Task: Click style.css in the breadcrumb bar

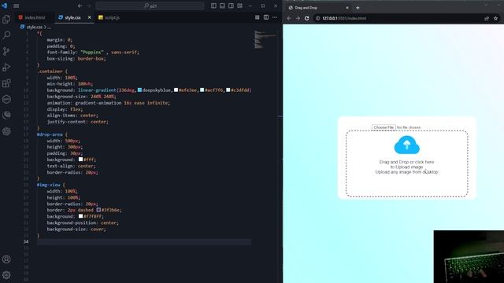Action: click(35, 27)
